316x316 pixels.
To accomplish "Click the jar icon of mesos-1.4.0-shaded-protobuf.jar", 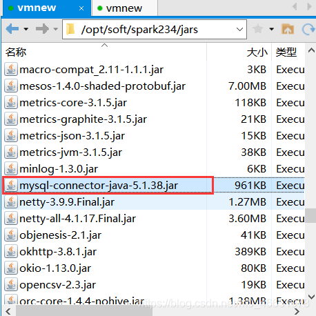I will tap(11, 86).
